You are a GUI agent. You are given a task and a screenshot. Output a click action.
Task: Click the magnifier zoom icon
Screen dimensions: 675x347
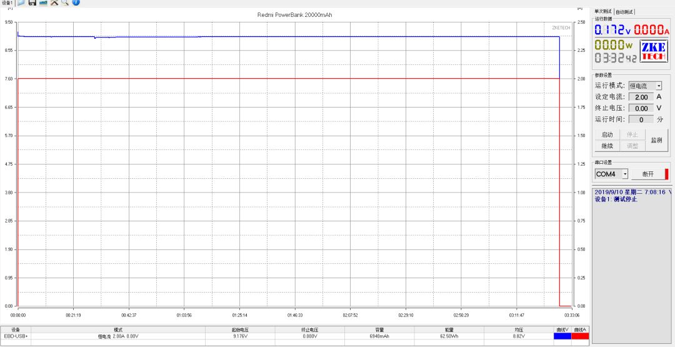coord(65,3)
